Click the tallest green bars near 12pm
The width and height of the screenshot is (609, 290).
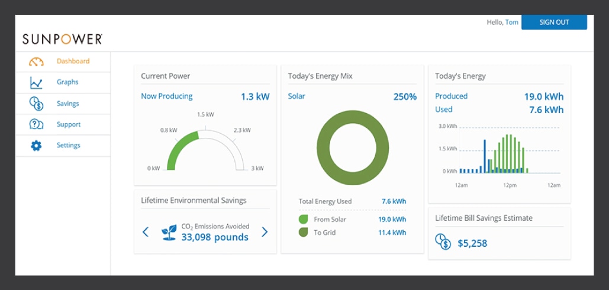[x=509, y=154]
